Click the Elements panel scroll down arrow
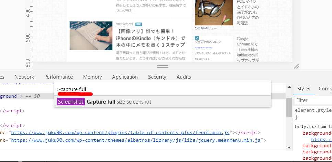Viewport: 332px width, 162px height. [289, 147]
